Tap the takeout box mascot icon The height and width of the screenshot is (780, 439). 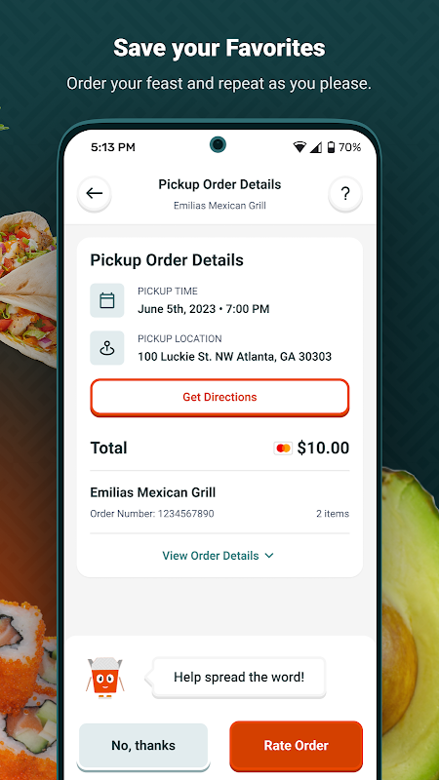105,678
